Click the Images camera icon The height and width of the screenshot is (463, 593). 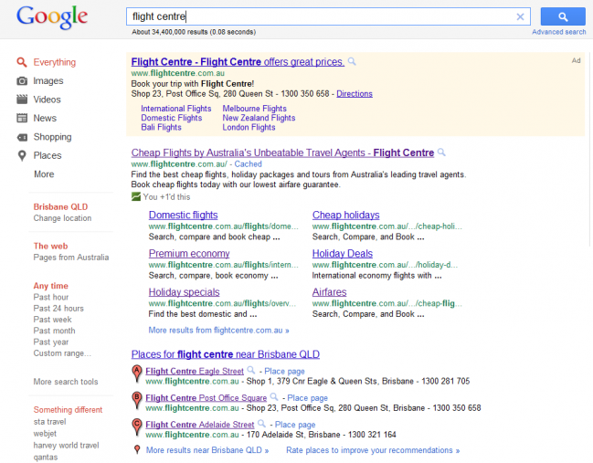pyautogui.click(x=22, y=81)
